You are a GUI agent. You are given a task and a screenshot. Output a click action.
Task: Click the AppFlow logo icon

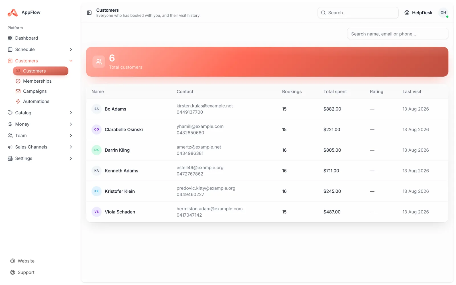click(13, 13)
